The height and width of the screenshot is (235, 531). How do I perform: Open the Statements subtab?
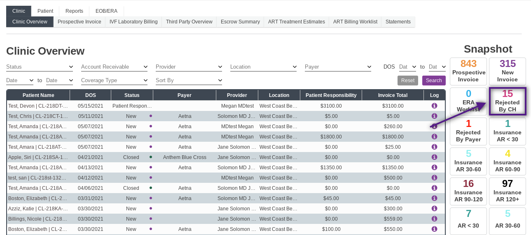click(398, 22)
